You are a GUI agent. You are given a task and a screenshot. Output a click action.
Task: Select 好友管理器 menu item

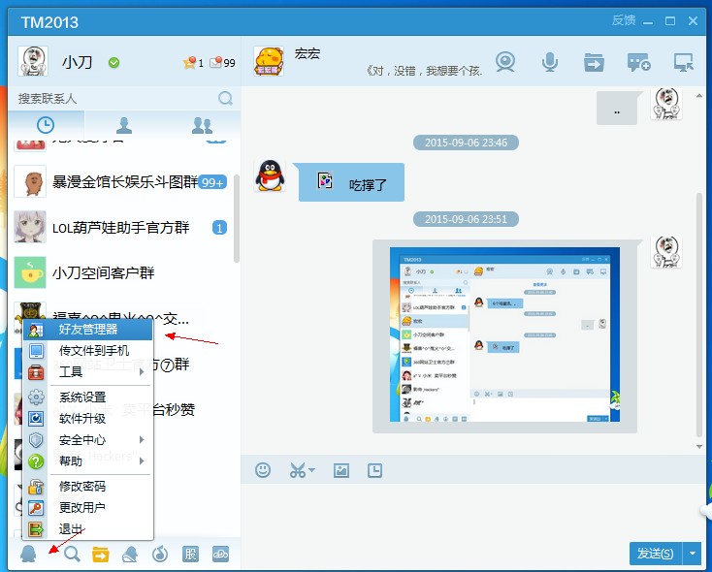coord(88,329)
